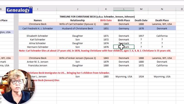Select 'Husband of Christiane Beck' cell
184x104 pixels.
[x=77, y=28]
